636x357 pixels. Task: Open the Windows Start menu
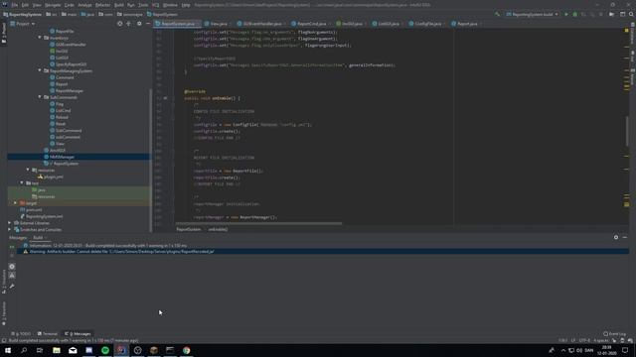click(x=8, y=350)
